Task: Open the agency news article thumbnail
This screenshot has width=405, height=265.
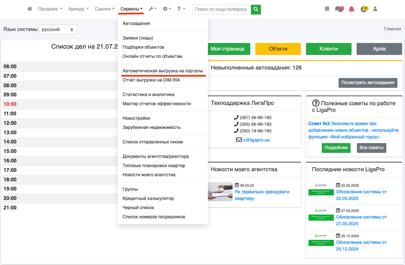Action: coord(220,192)
